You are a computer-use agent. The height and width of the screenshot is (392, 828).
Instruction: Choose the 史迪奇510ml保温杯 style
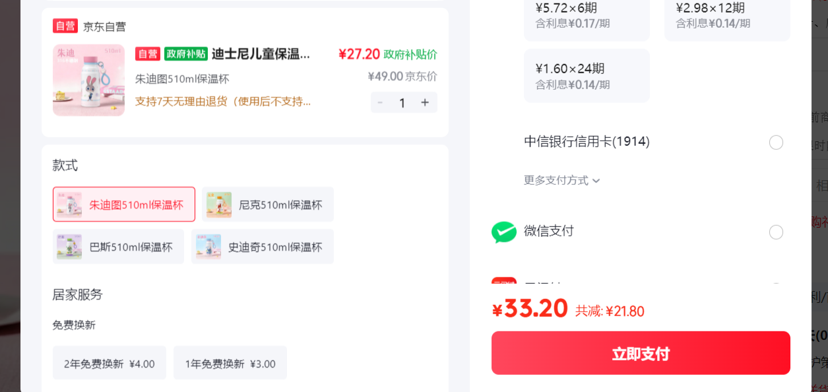(263, 247)
